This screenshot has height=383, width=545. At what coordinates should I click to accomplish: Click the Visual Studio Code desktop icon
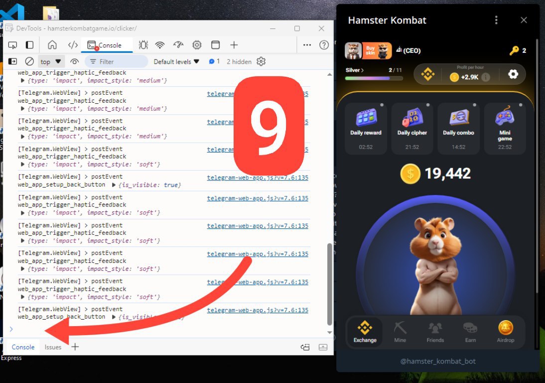tap(12, 12)
